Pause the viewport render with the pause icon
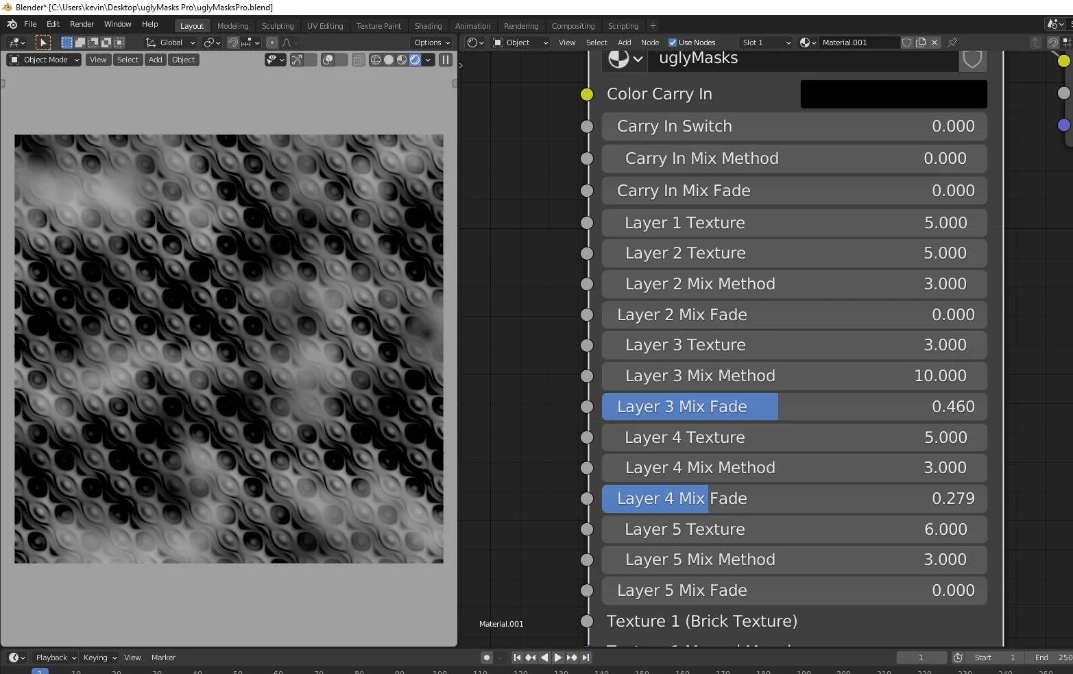 pos(445,60)
